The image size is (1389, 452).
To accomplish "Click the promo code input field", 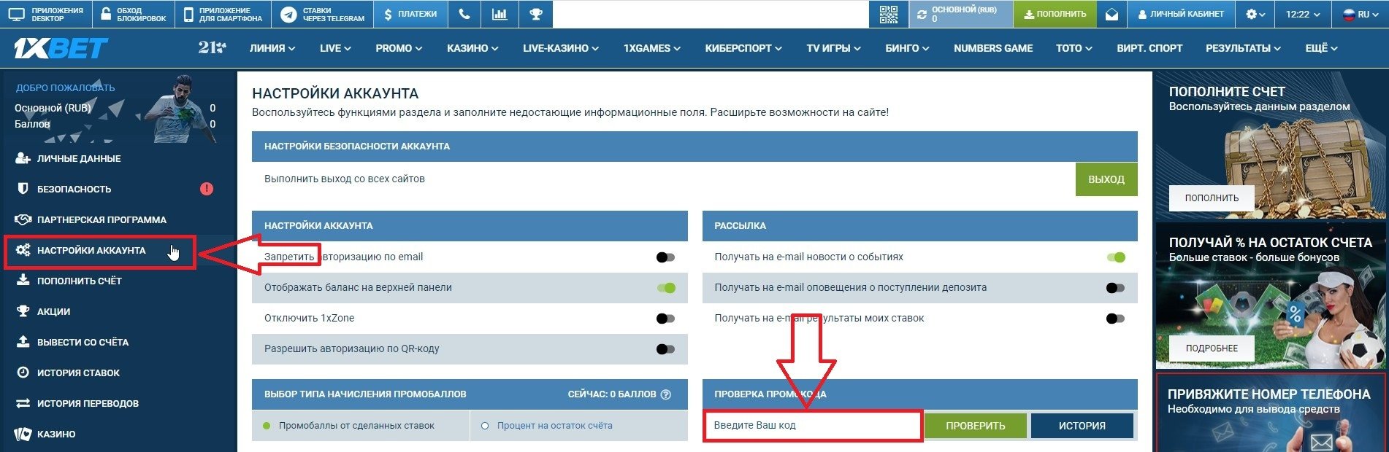I will [x=812, y=426].
